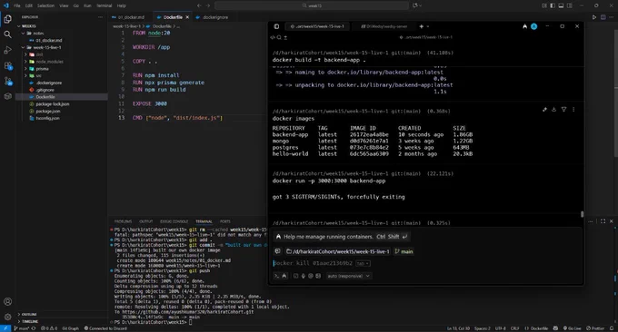
Task: Select the second Warp tab (weeby-server)
Action: 384,26
